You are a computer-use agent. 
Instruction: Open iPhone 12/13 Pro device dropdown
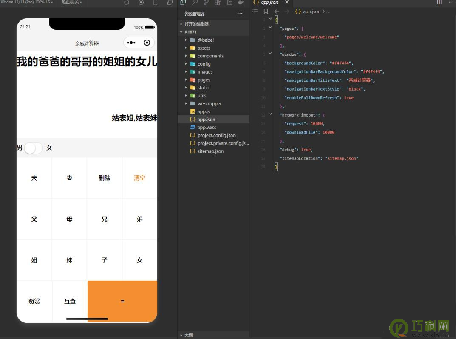click(x=27, y=2)
